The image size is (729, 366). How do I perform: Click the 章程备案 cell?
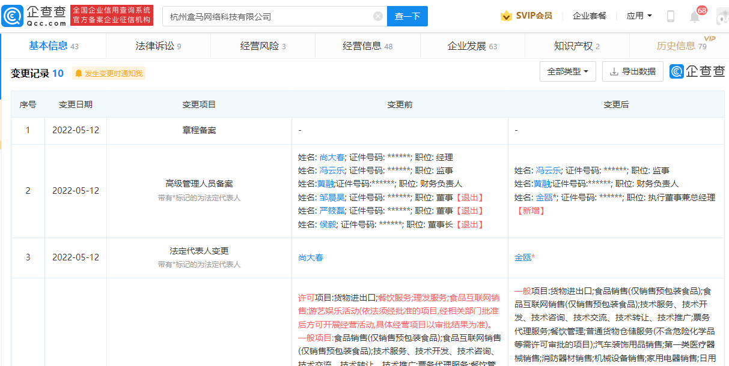click(199, 130)
